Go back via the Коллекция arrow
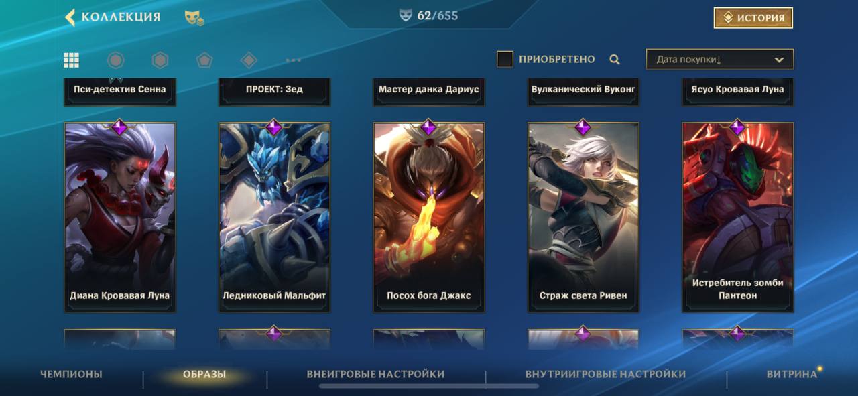Screen dimensions: 858x396 [70, 17]
